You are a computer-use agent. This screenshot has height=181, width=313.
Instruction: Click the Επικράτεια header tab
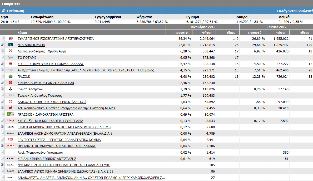(11, 4)
